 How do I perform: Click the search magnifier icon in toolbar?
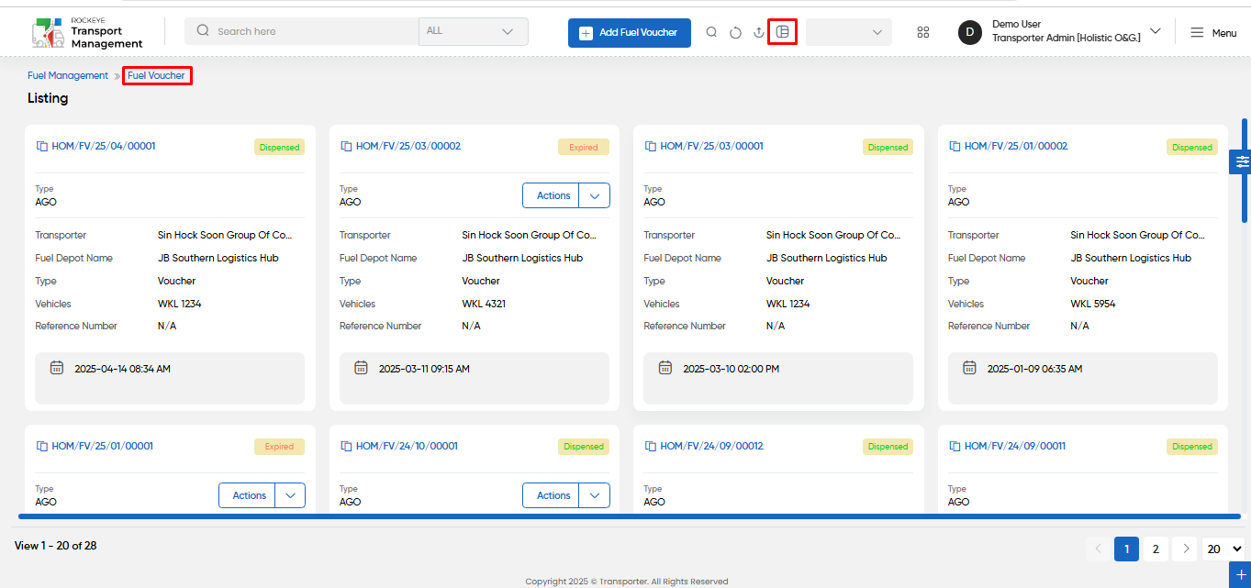[x=711, y=32]
